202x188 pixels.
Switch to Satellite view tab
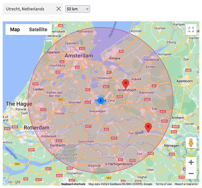[x=38, y=30]
